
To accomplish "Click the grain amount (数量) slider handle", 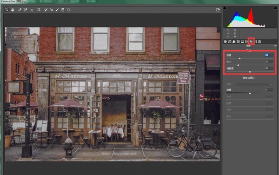I will tap(239, 58).
